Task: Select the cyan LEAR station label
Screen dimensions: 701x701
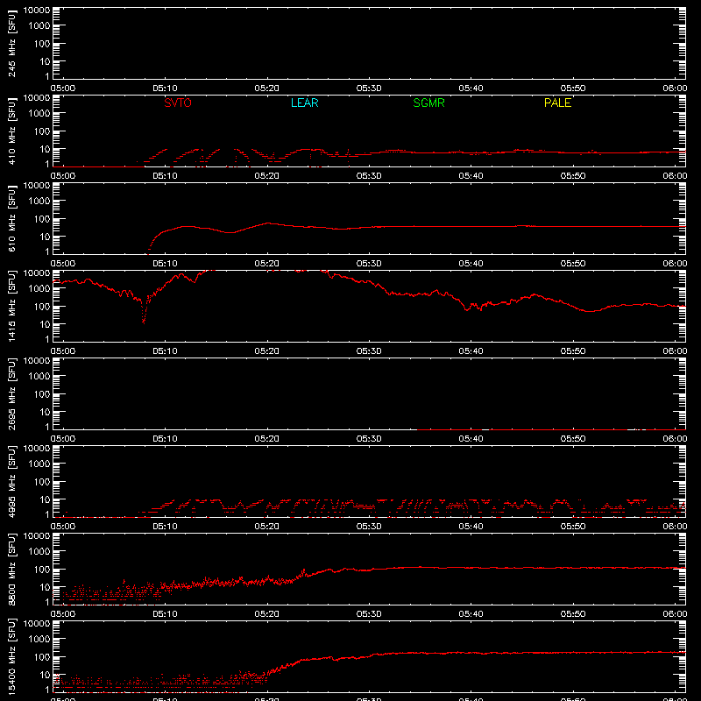Action: tap(304, 103)
